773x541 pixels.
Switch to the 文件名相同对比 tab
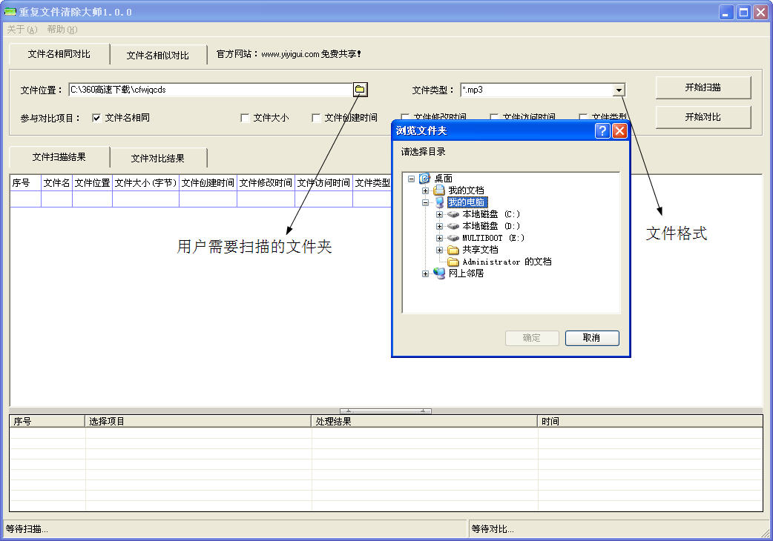point(59,54)
